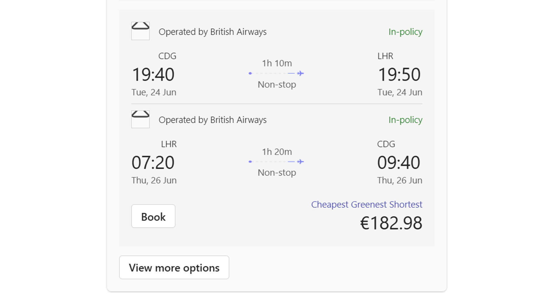Select the CDG departure airport code
Viewport: 551px width, 301px height.
[167, 56]
